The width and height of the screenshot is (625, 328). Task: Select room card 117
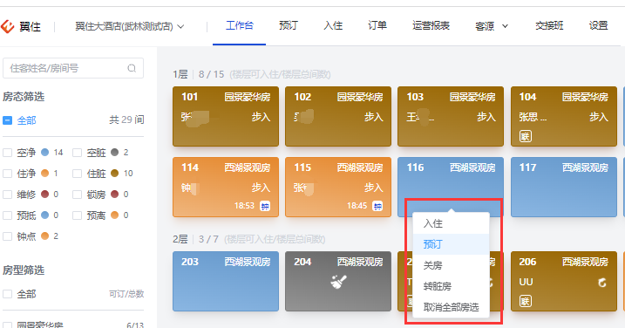(x=564, y=188)
